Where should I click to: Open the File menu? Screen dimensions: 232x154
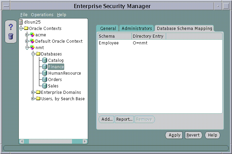point(24,15)
